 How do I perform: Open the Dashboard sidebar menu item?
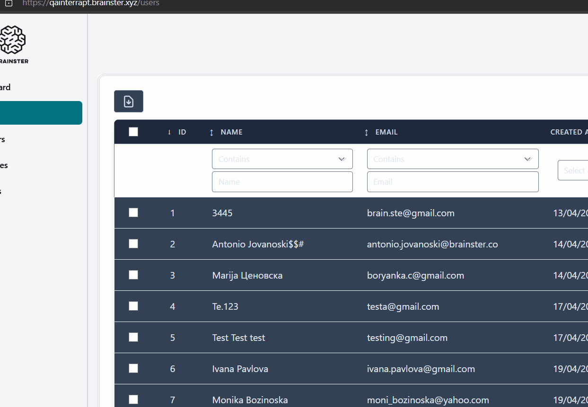pyautogui.click(x=6, y=87)
